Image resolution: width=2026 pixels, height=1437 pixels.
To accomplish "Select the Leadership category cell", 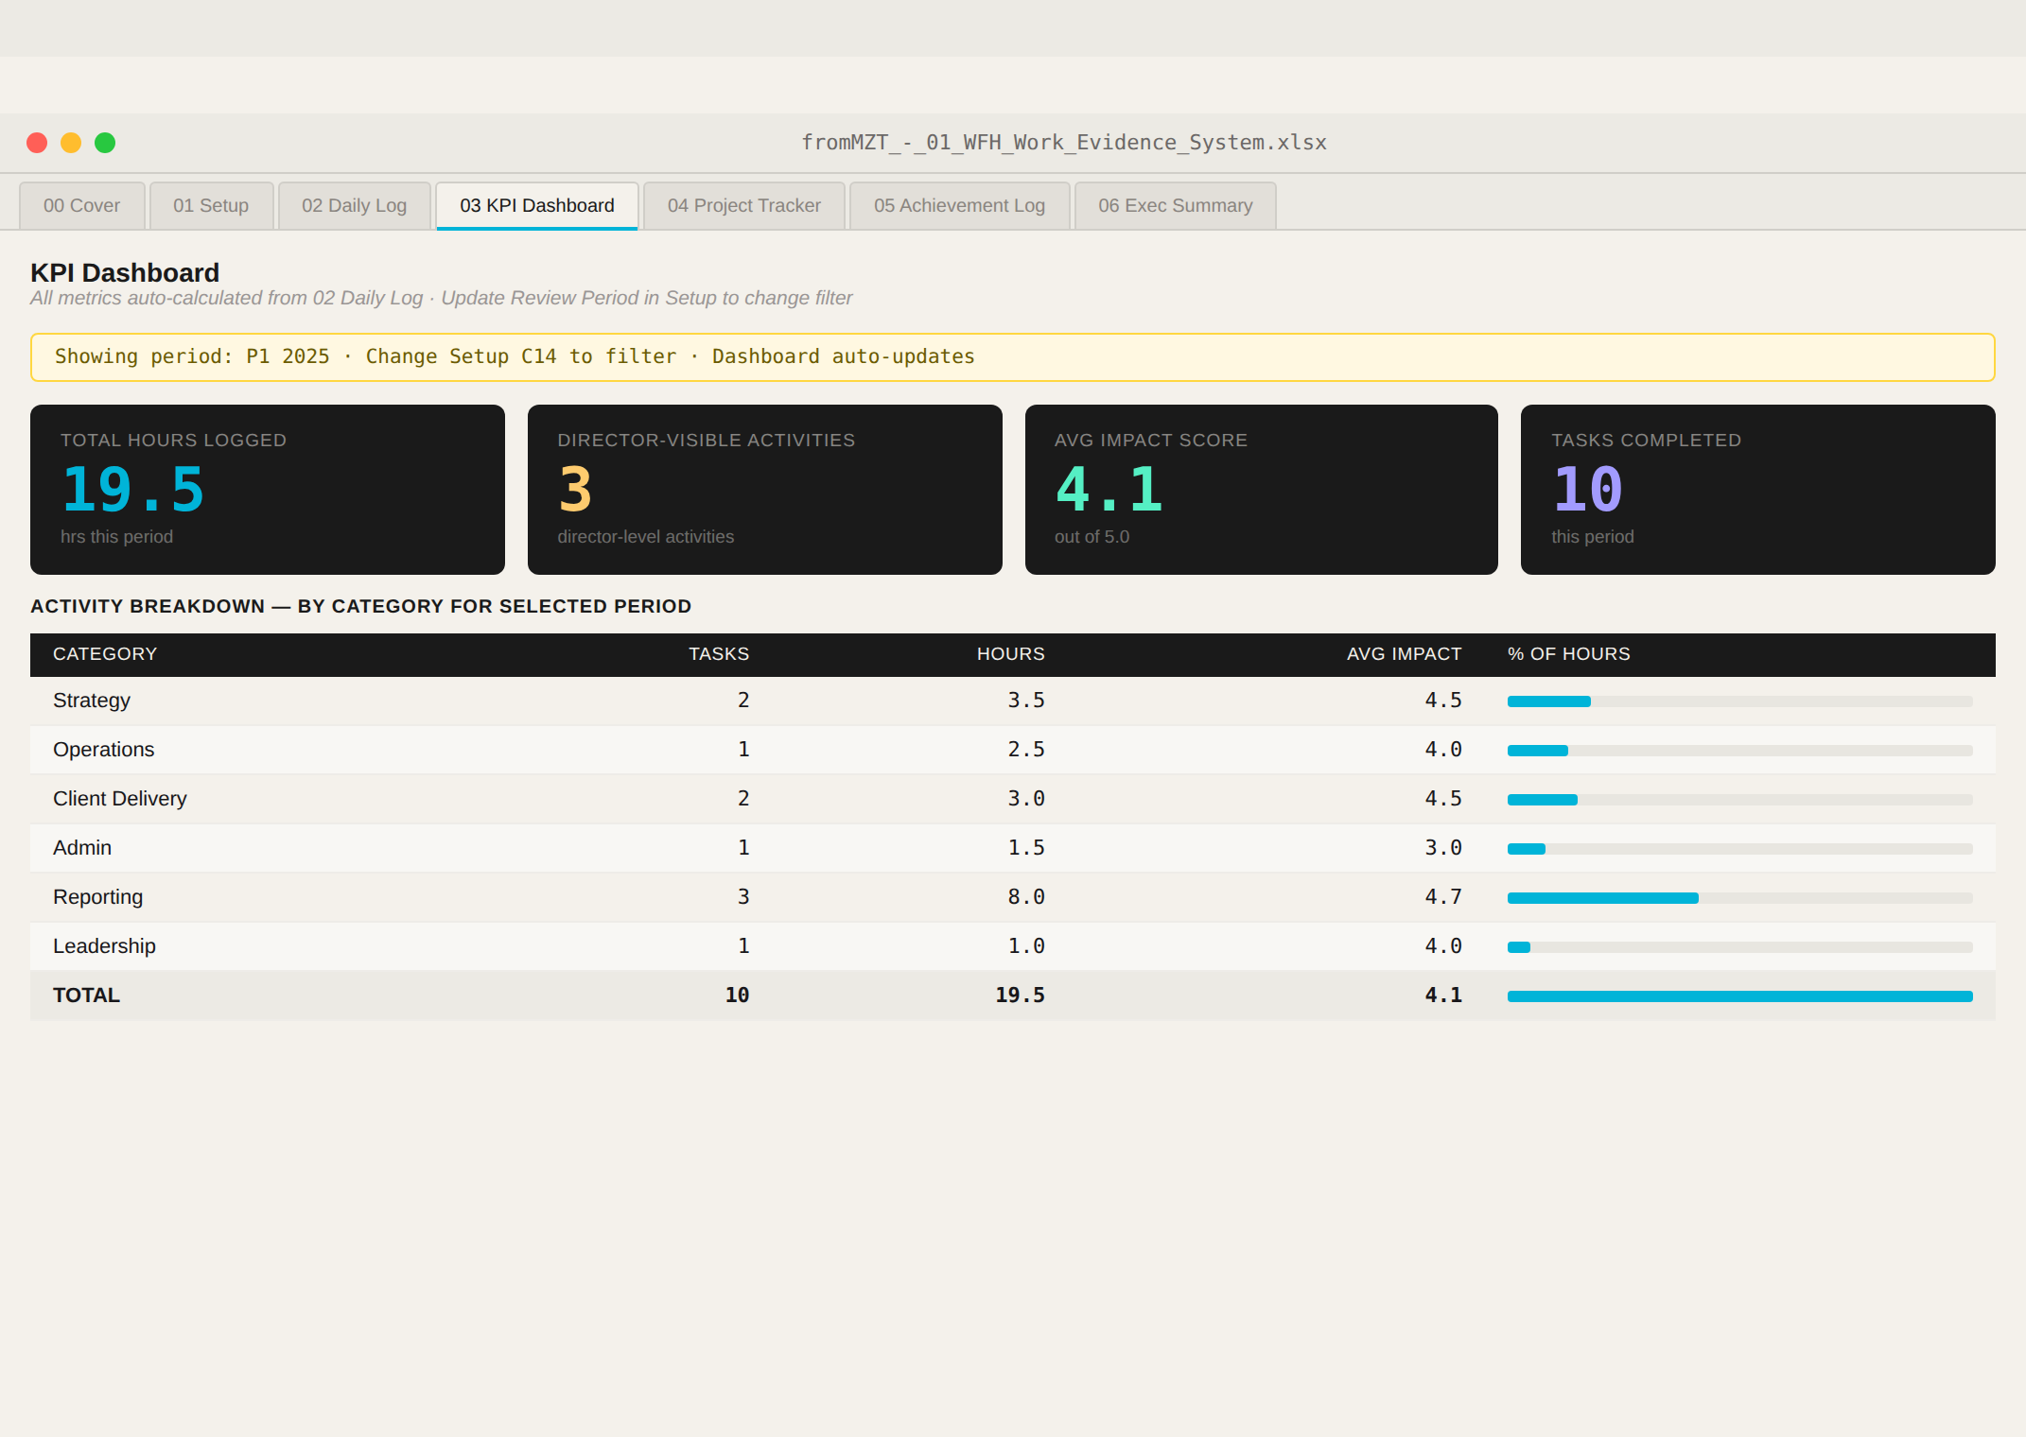I will 105,946.
